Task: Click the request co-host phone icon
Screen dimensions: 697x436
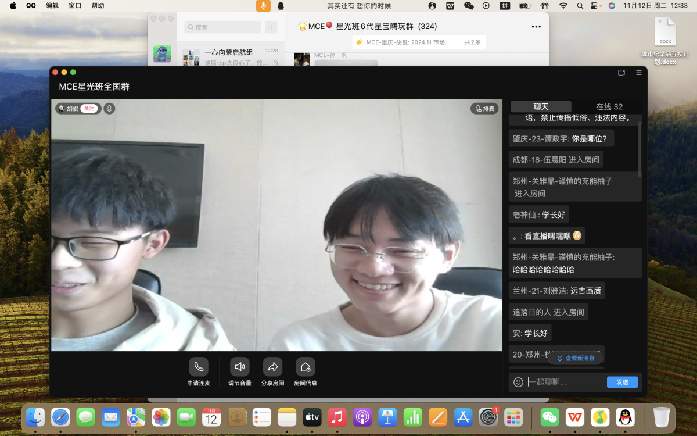Action: pos(198,367)
